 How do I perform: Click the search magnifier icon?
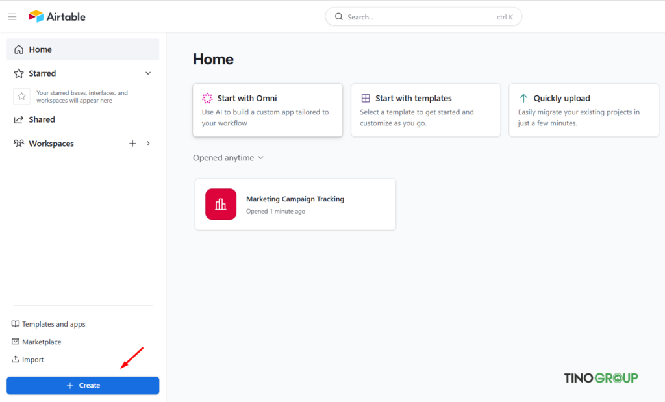pos(338,16)
